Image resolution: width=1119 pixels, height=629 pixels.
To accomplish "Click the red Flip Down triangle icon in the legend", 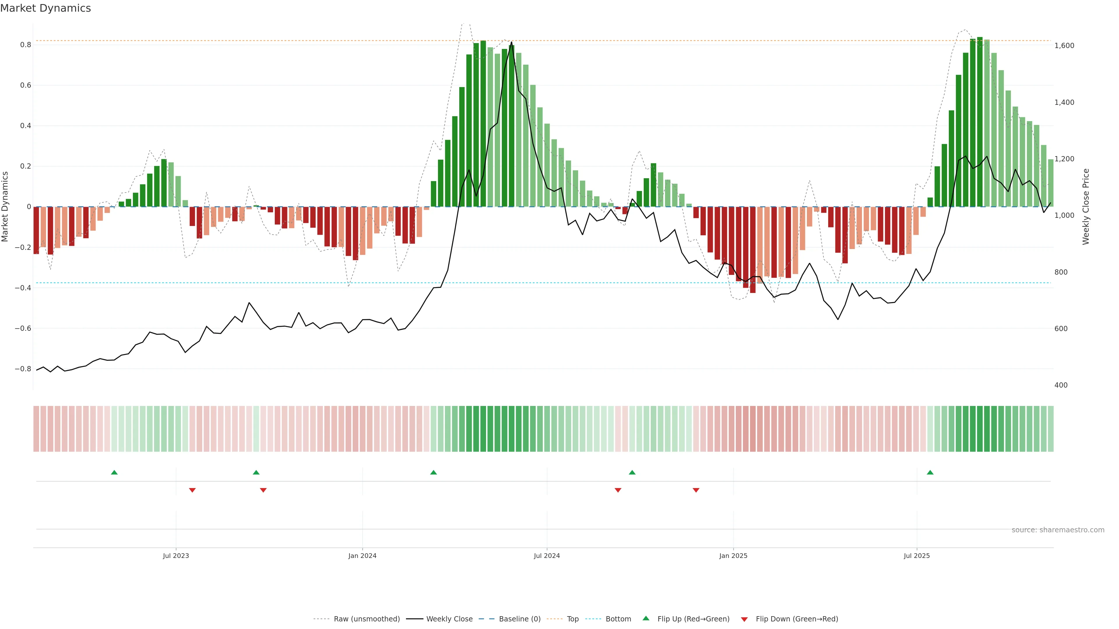I will point(744,619).
